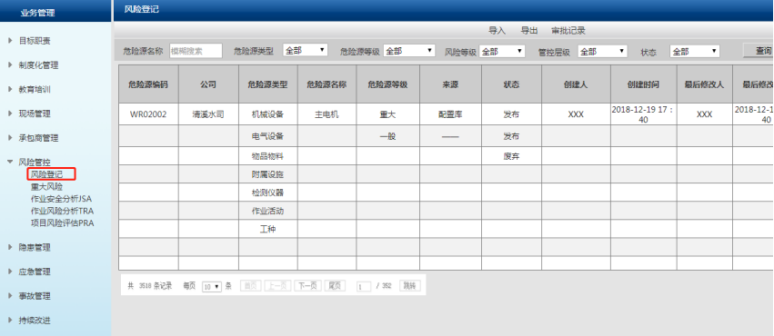Click the 危险源类型 column header
The width and height of the screenshot is (774, 336).
point(268,84)
